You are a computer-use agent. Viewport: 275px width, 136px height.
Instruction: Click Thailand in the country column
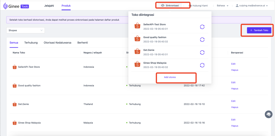click(x=88, y=104)
